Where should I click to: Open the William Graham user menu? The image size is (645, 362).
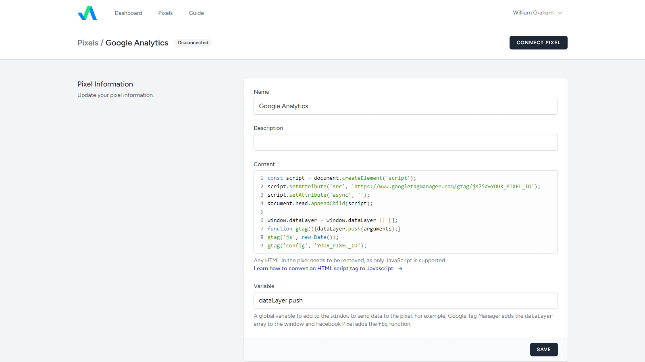tap(533, 13)
